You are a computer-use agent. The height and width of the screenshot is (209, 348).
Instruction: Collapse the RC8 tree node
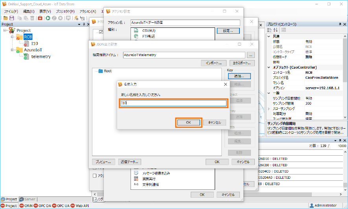point(13,37)
